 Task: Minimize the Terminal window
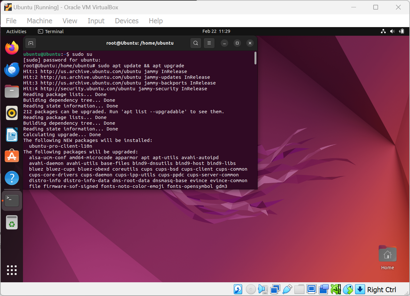click(x=224, y=43)
